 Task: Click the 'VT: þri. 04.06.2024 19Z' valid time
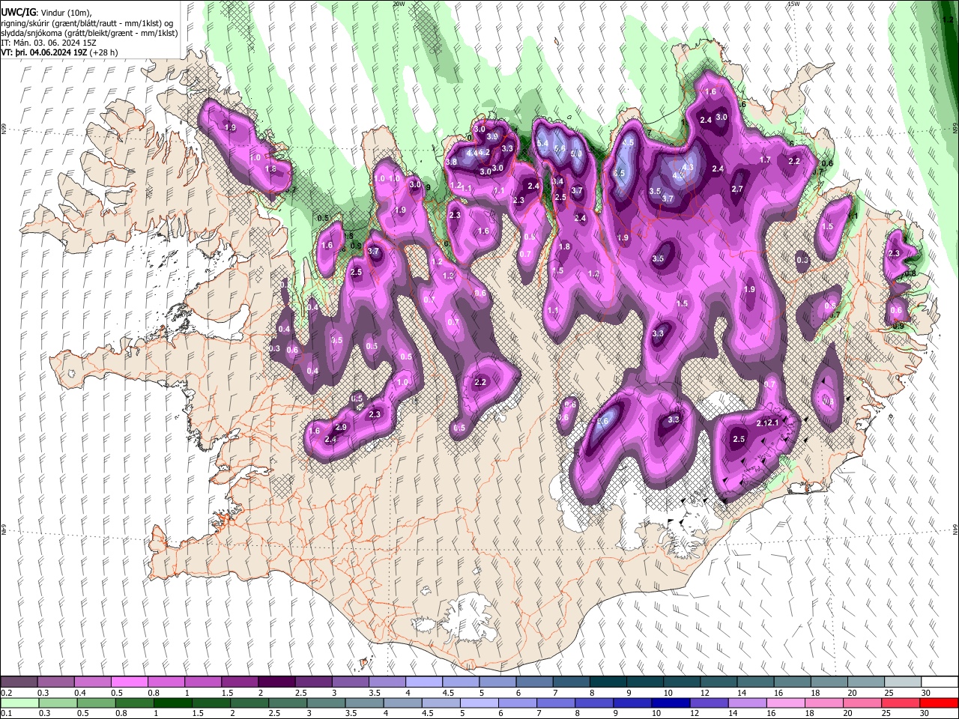point(44,52)
